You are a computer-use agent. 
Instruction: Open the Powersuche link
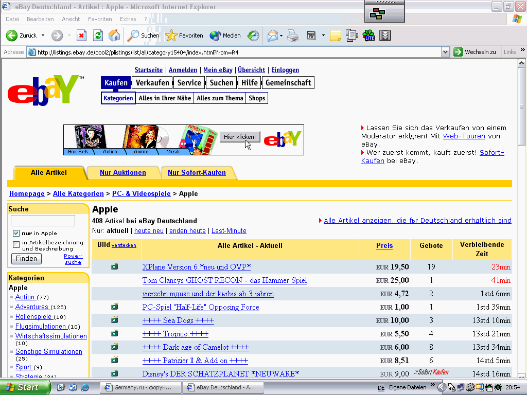(73, 259)
